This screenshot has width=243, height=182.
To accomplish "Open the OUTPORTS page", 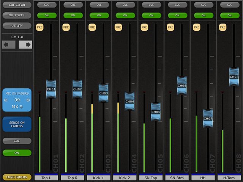I will [x=17, y=16].
